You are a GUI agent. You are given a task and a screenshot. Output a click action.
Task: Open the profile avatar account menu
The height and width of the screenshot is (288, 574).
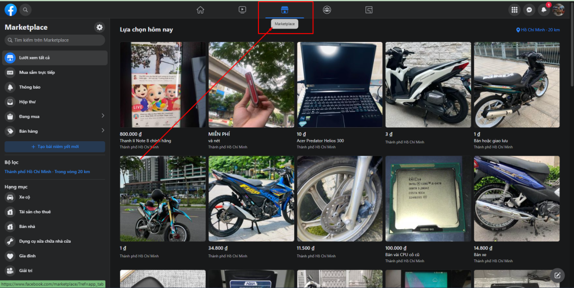(x=558, y=10)
